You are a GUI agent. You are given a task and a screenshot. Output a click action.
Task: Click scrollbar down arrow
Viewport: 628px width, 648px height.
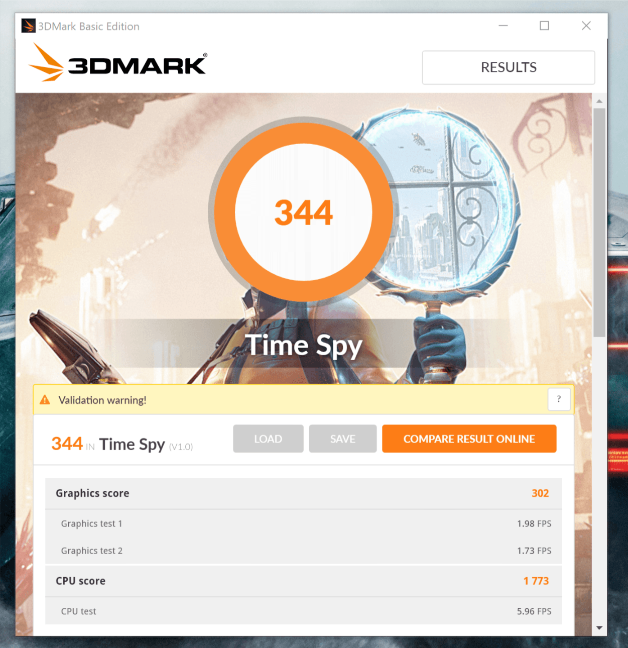click(x=599, y=628)
